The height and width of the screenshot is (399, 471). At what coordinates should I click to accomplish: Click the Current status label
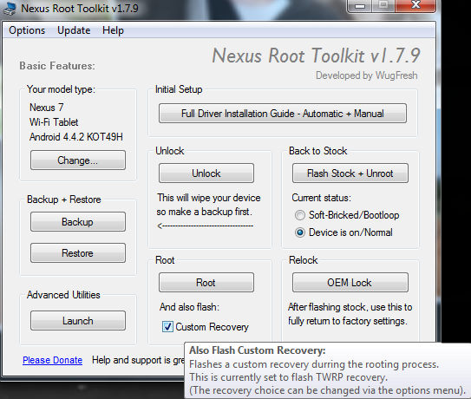[x=322, y=198]
